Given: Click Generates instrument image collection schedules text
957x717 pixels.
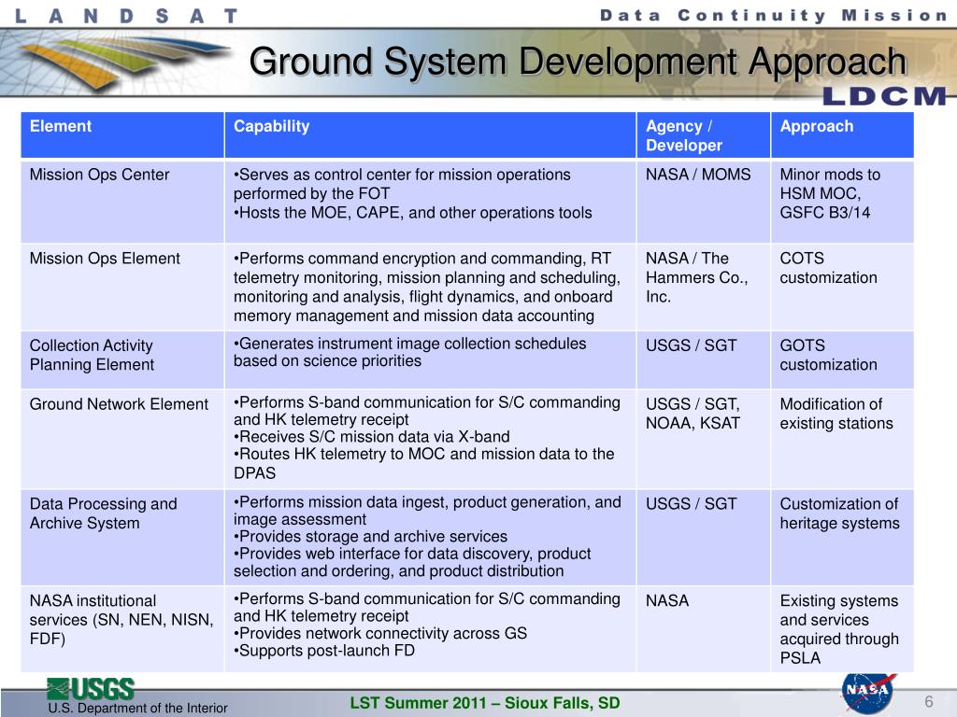Looking at the screenshot, I should (409, 352).
